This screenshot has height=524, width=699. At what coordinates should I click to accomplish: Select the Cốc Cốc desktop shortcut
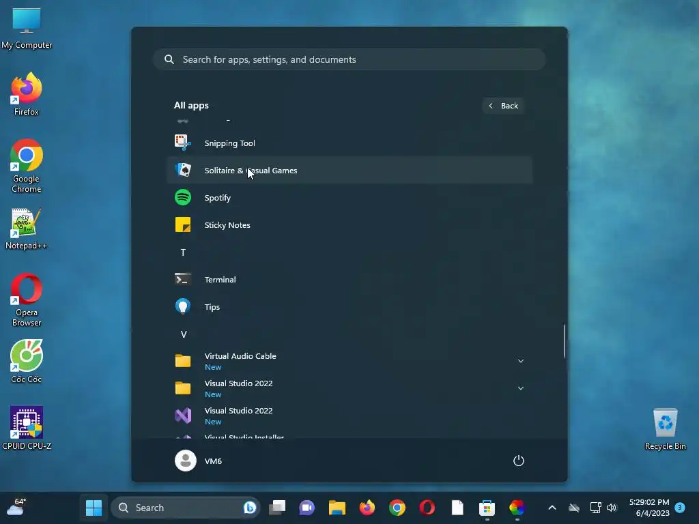(27, 362)
